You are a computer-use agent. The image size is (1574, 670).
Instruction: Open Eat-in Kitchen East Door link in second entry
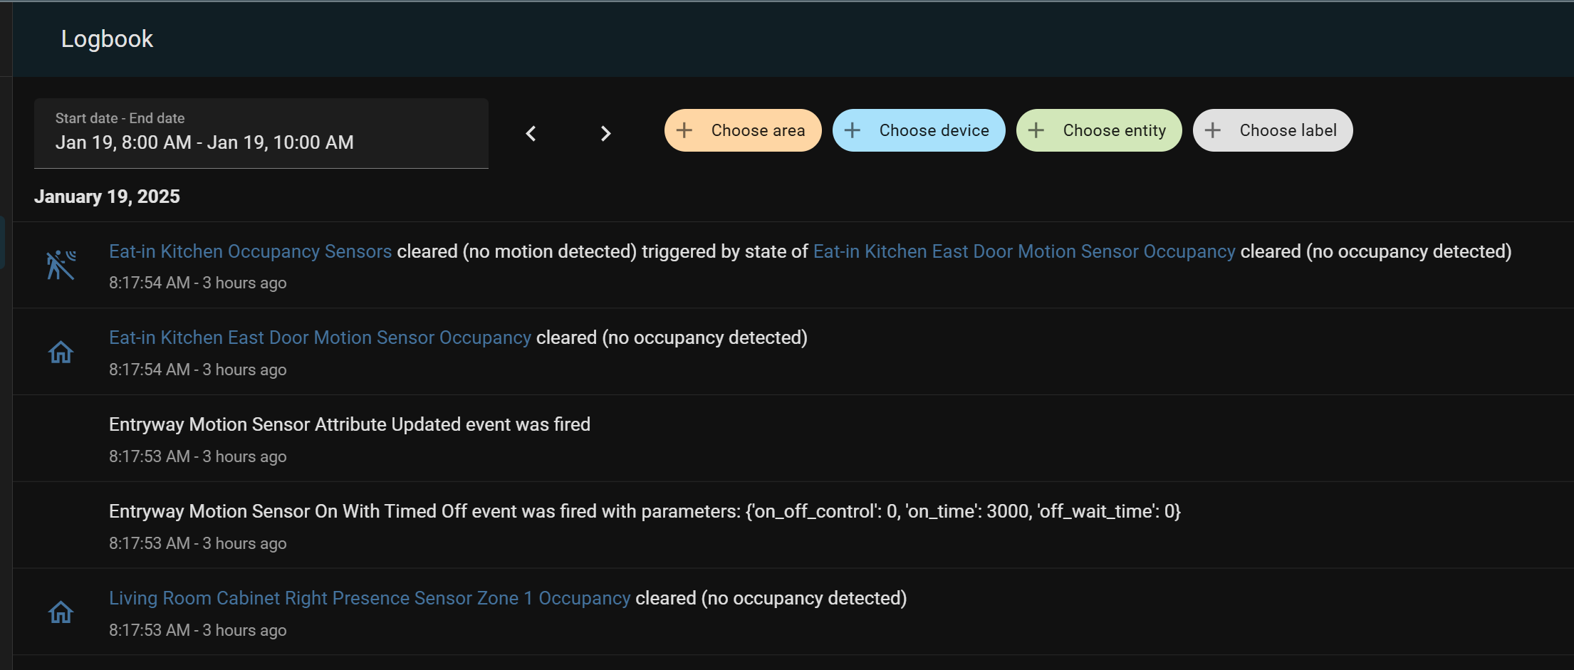pos(320,337)
